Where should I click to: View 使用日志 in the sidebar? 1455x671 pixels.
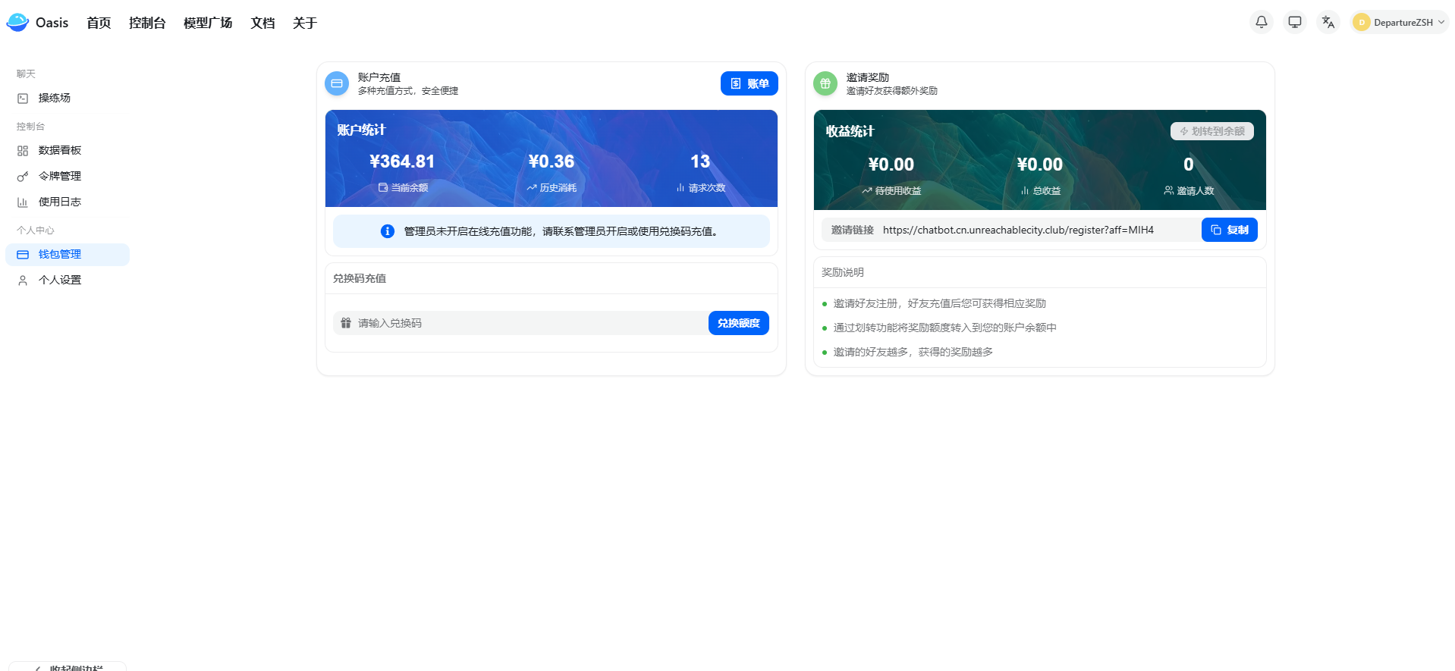[59, 202]
